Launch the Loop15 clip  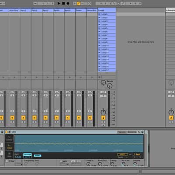click(99, 63)
